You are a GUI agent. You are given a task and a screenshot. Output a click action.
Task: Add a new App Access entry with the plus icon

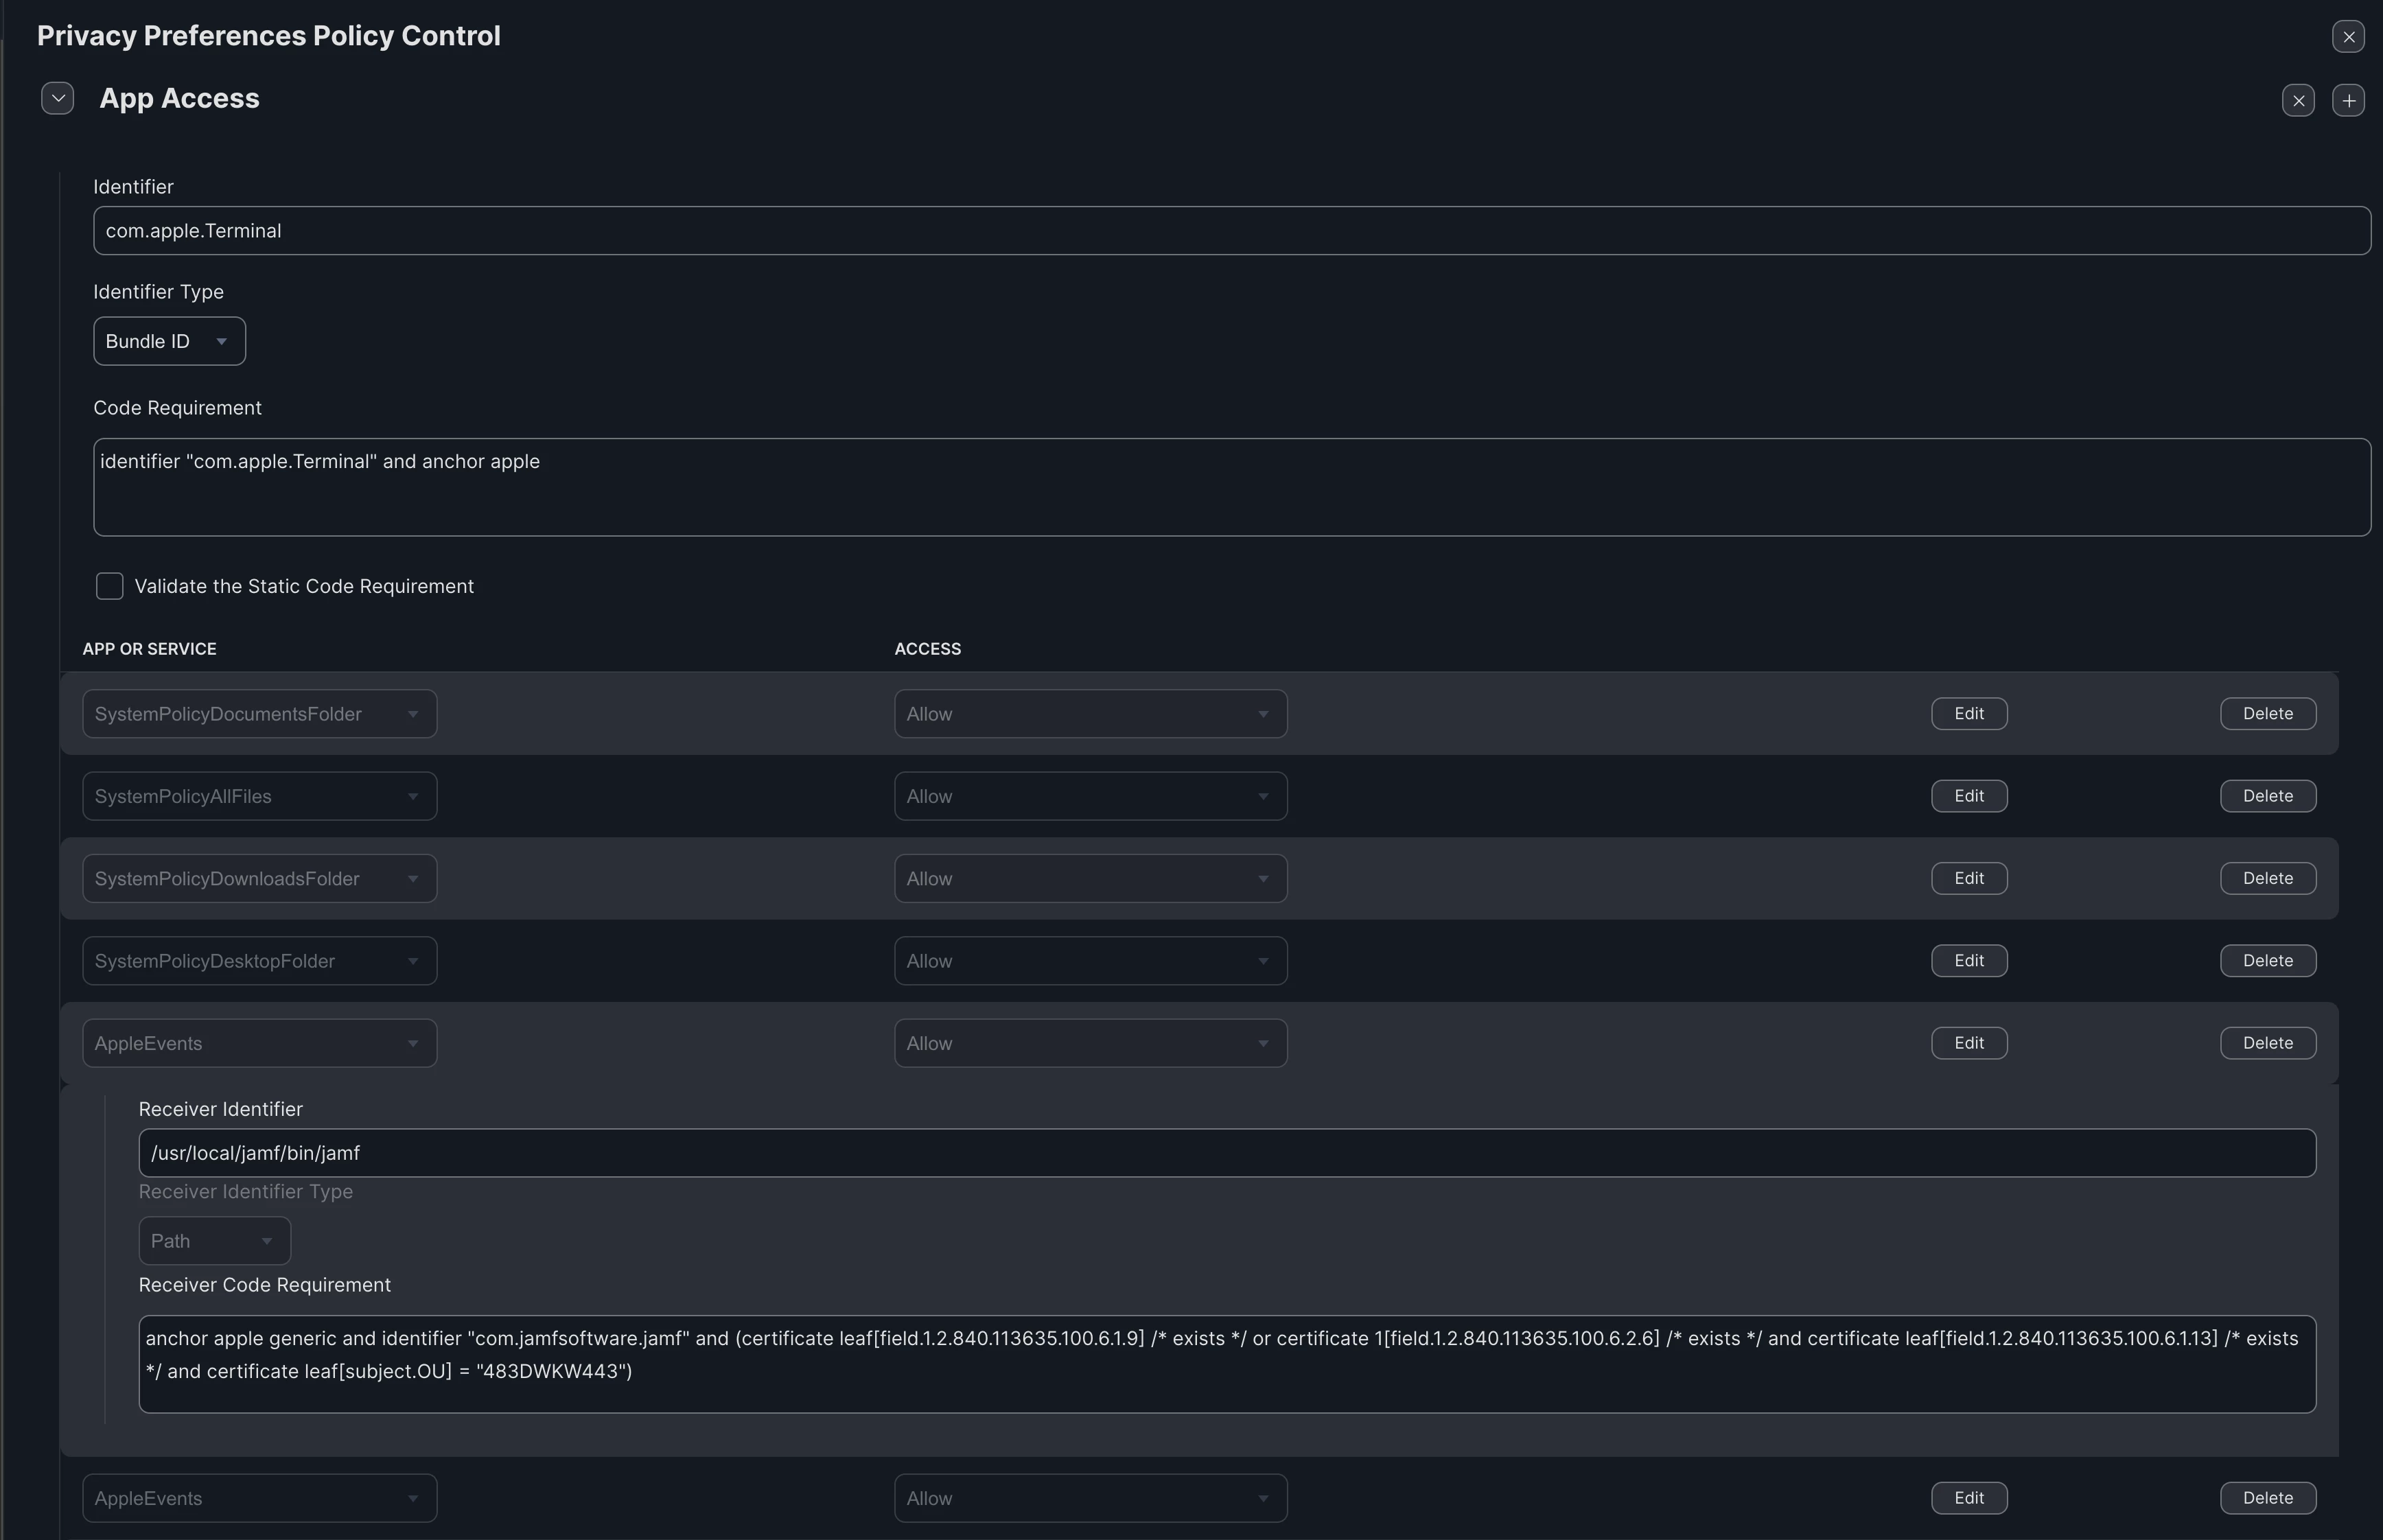pyautogui.click(x=2348, y=100)
